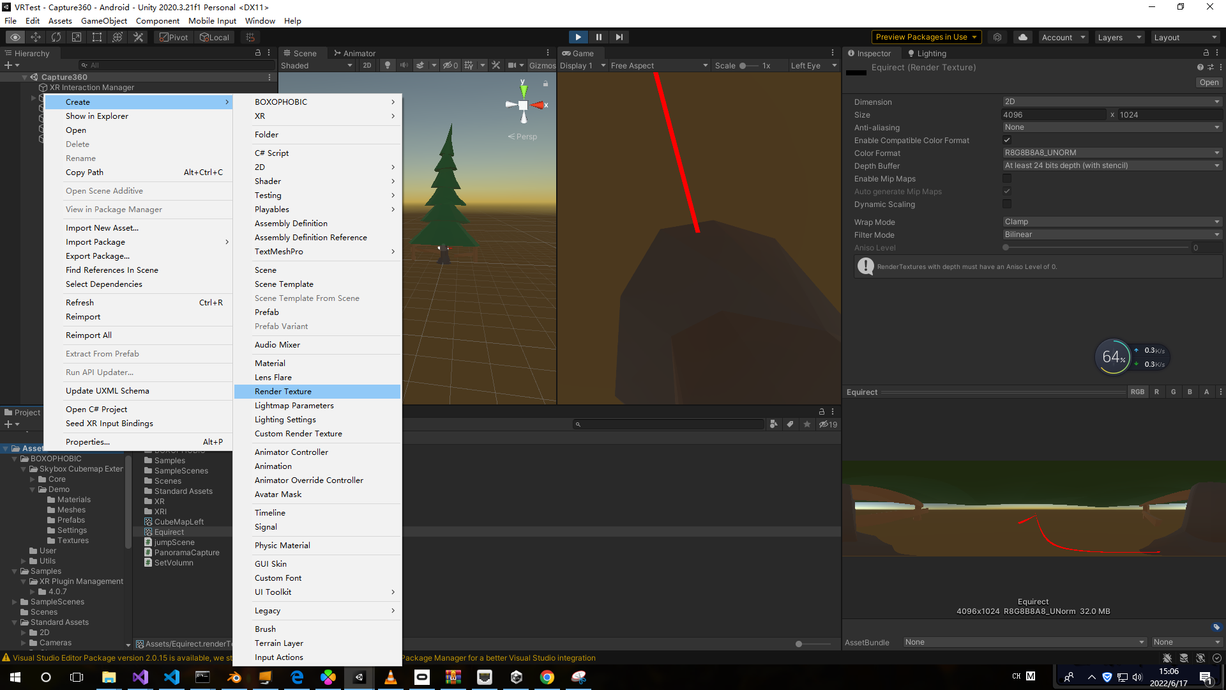
Task: Enable Auto generate Mip Maps checkbox
Action: 1008,191
